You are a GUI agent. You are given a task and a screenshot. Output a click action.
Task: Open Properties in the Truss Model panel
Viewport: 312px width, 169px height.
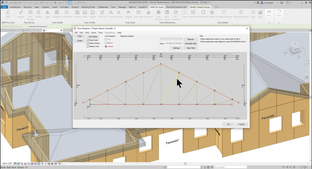point(57,14)
